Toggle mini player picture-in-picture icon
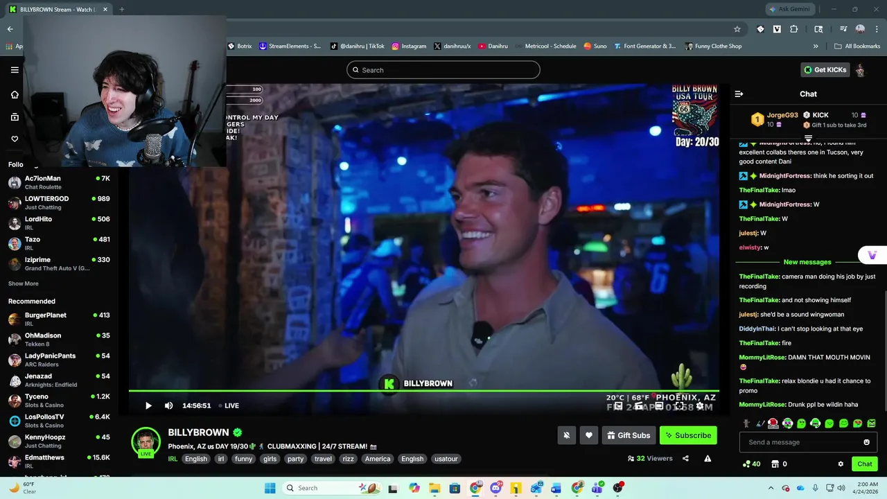Image resolution: width=887 pixels, height=499 pixels. tap(618, 405)
